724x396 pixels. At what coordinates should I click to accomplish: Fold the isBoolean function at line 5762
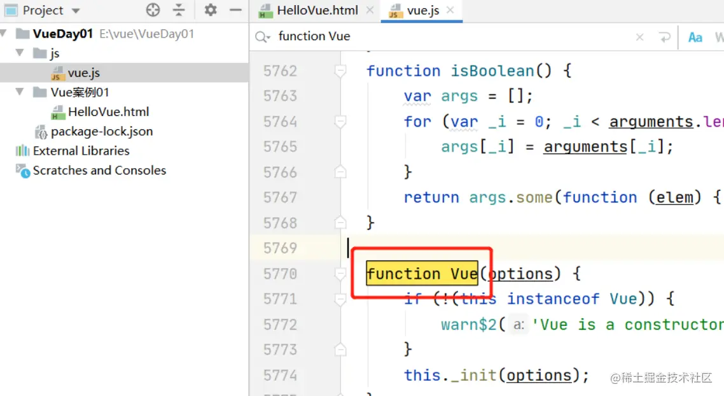(340, 71)
